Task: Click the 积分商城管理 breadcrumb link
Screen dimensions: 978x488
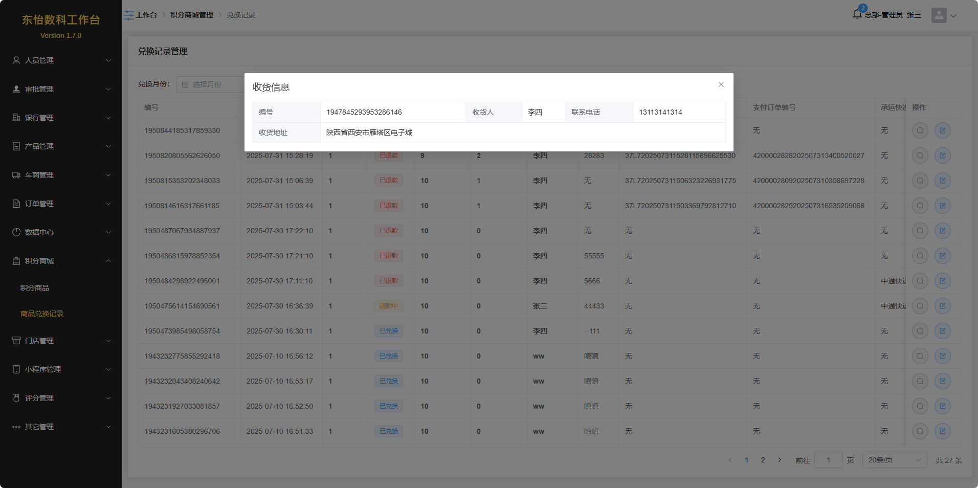Action: point(191,15)
